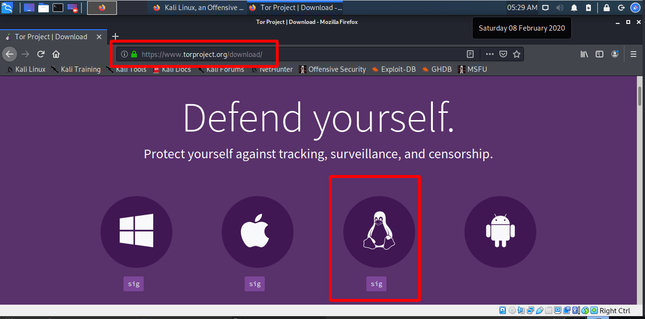Click the log out arrow icon
The width and height of the screenshot is (645, 319).
pos(621,8)
